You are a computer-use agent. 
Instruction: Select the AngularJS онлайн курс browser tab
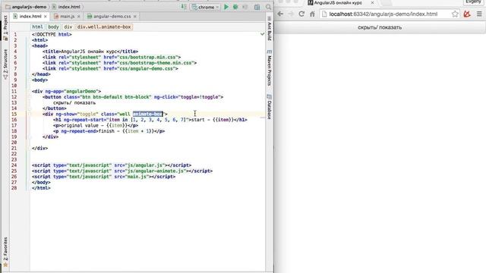[x=338, y=3]
